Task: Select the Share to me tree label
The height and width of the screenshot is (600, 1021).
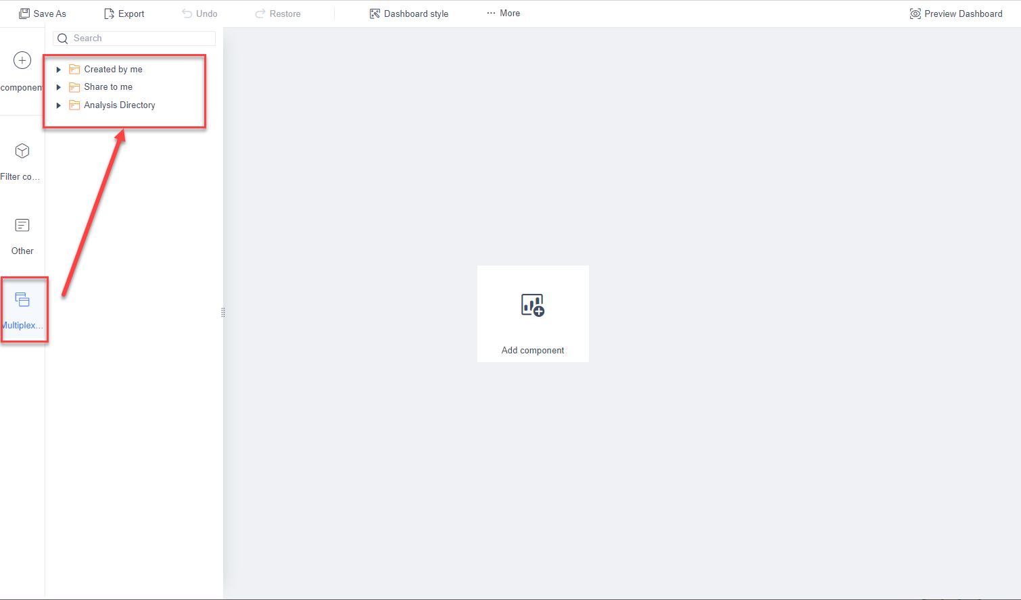Action: click(x=108, y=87)
